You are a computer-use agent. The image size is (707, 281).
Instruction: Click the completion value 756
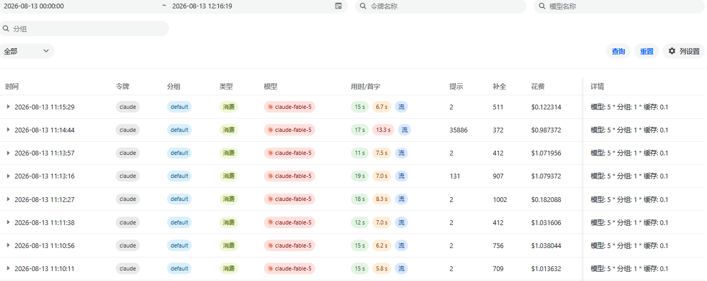point(498,245)
